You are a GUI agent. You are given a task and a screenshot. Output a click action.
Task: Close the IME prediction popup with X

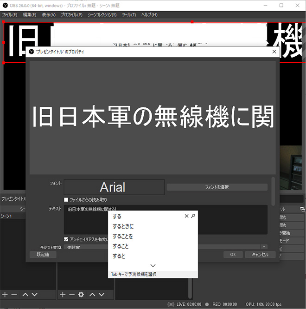point(186,216)
